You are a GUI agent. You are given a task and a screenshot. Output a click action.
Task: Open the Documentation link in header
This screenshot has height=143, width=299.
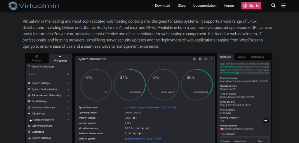pos(205,6)
